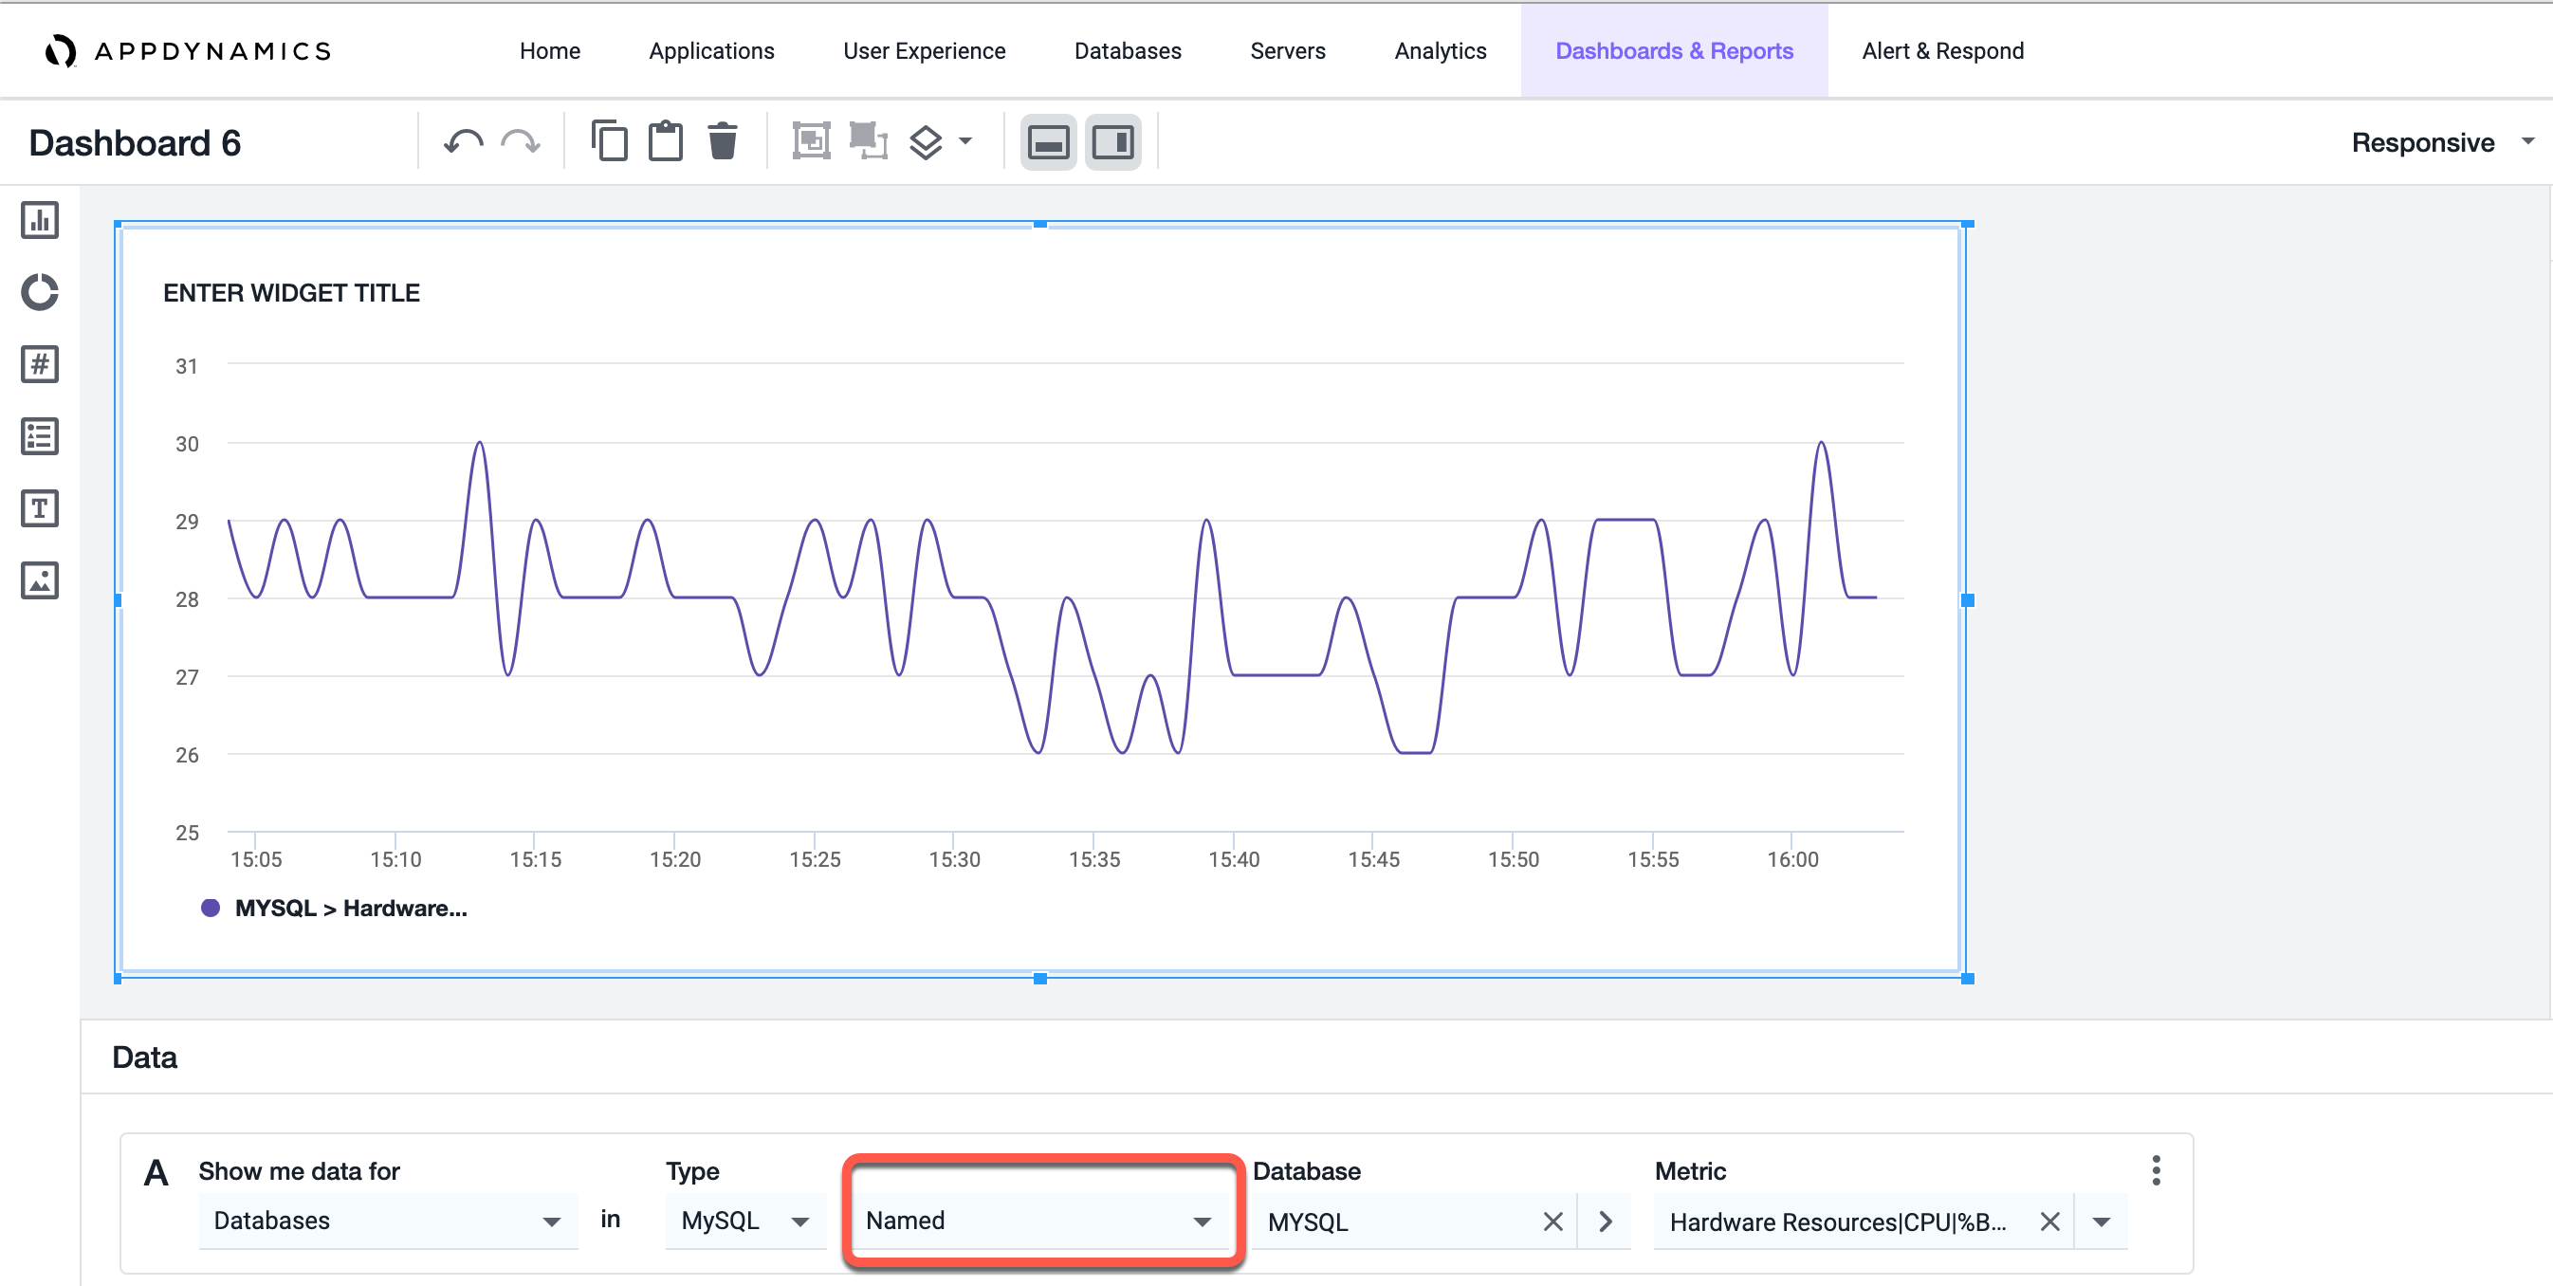2553x1286 pixels.
Task: Switch to Databases tab
Action: (x=1128, y=51)
